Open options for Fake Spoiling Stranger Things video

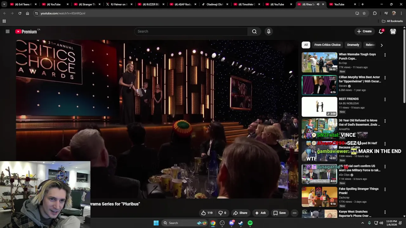(x=385, y=189)
